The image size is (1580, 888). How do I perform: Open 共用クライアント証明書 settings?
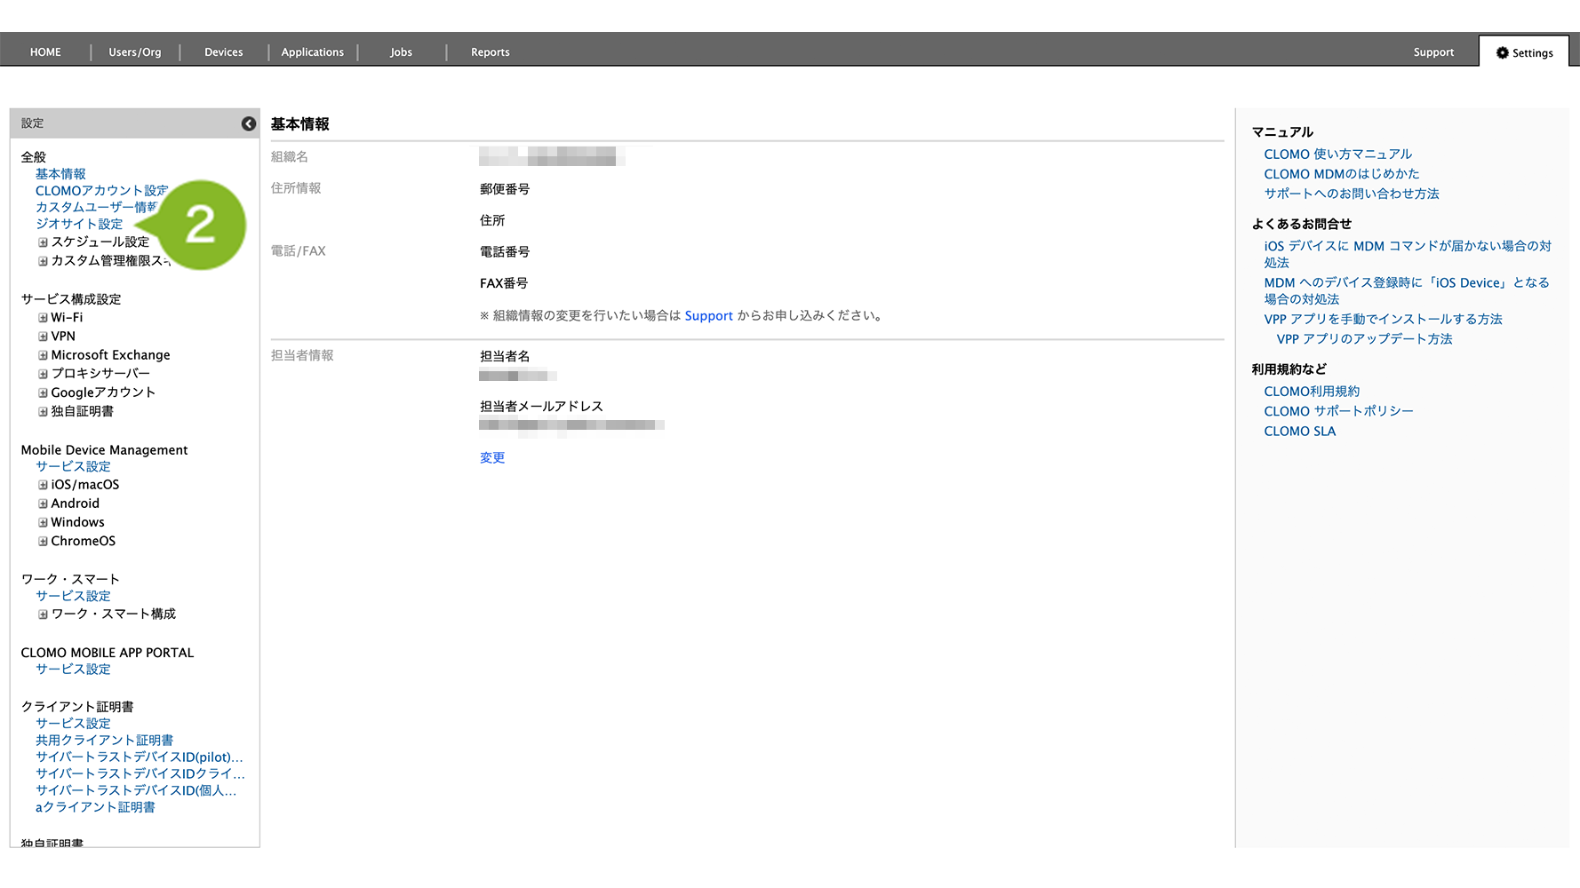click(x=104, y=741)
